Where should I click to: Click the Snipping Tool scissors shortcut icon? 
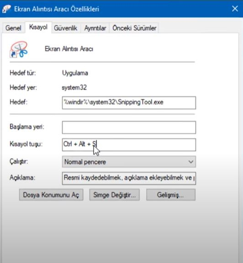point(19,49)
